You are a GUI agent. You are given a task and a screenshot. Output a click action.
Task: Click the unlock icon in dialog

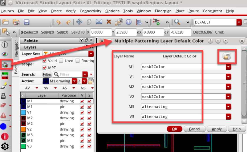[227, 56]
